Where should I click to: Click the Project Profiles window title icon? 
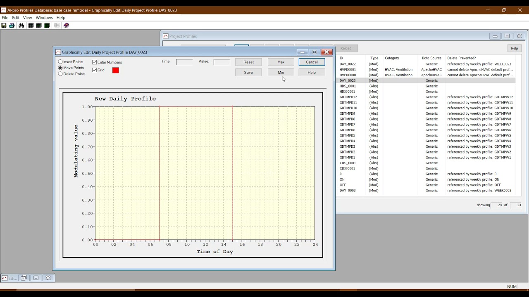click(x=166, y=36)
